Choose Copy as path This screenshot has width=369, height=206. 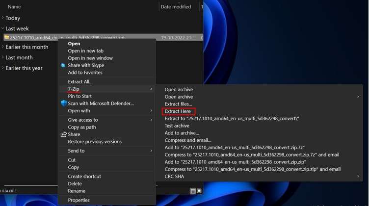(81, 127)
